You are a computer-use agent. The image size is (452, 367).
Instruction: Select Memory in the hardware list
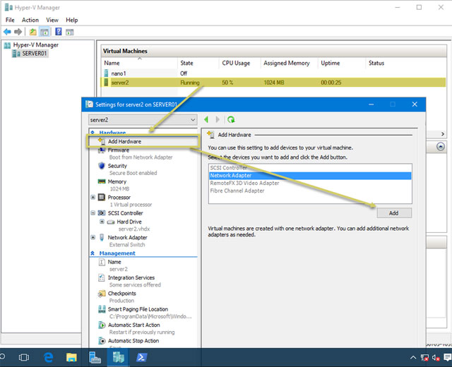(x=117, y=181)
